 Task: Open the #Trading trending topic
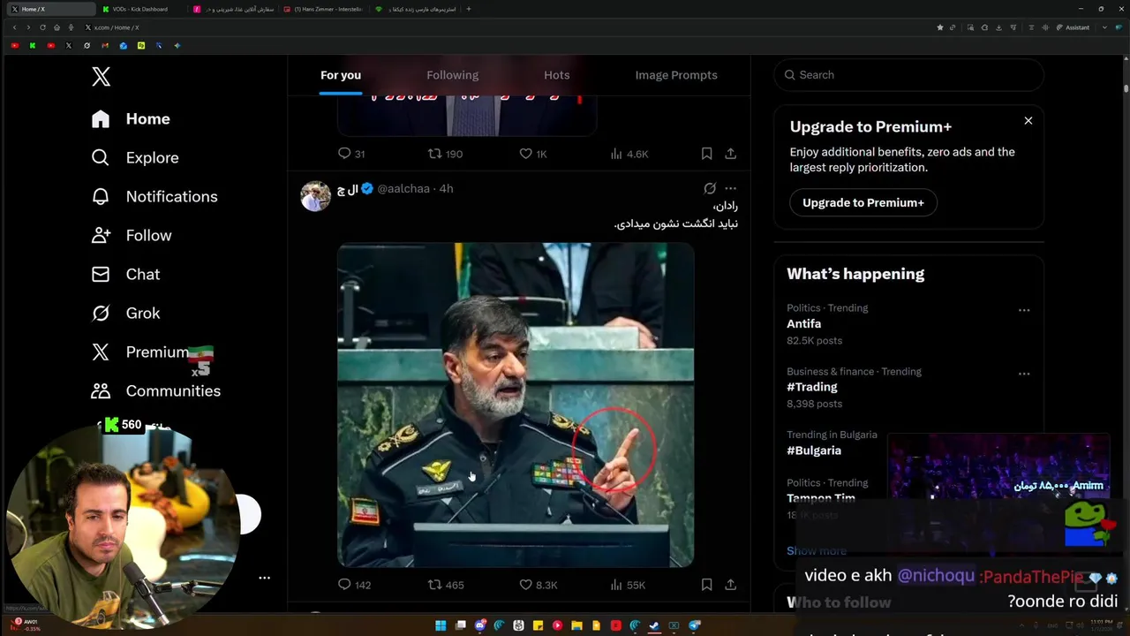click(812, 387)
